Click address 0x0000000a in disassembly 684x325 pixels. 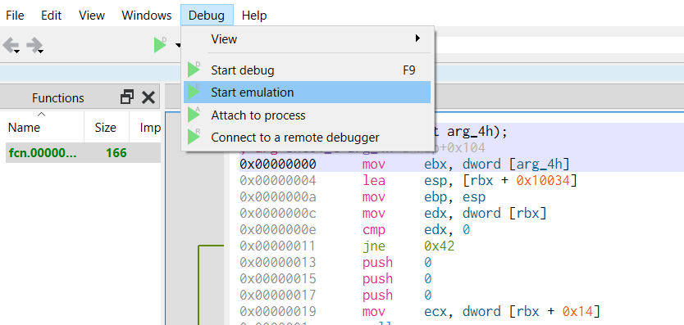(278, 197)
